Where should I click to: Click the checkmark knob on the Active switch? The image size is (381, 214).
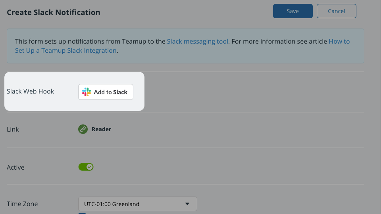tap(90, 167)
